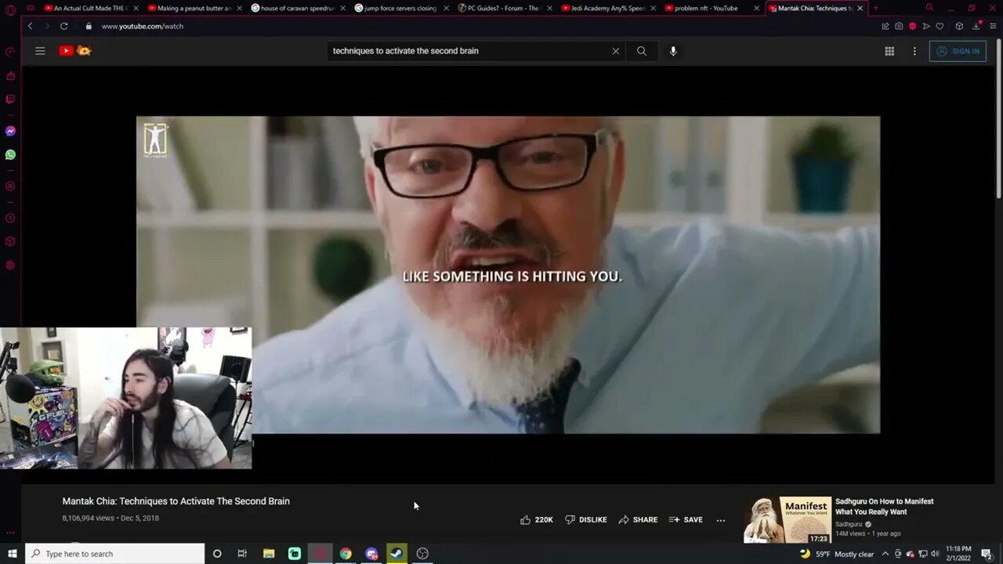Screen dimensions: 1003x564
Task: Open the YouTube apps grid
Action: pos(889,51)
